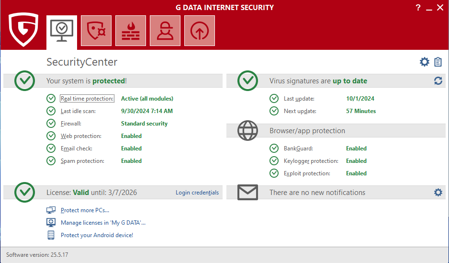The width and height of the screenshot is (449, 263).
Task: Open the Virus protection tab icon
Action: point(96,31)
